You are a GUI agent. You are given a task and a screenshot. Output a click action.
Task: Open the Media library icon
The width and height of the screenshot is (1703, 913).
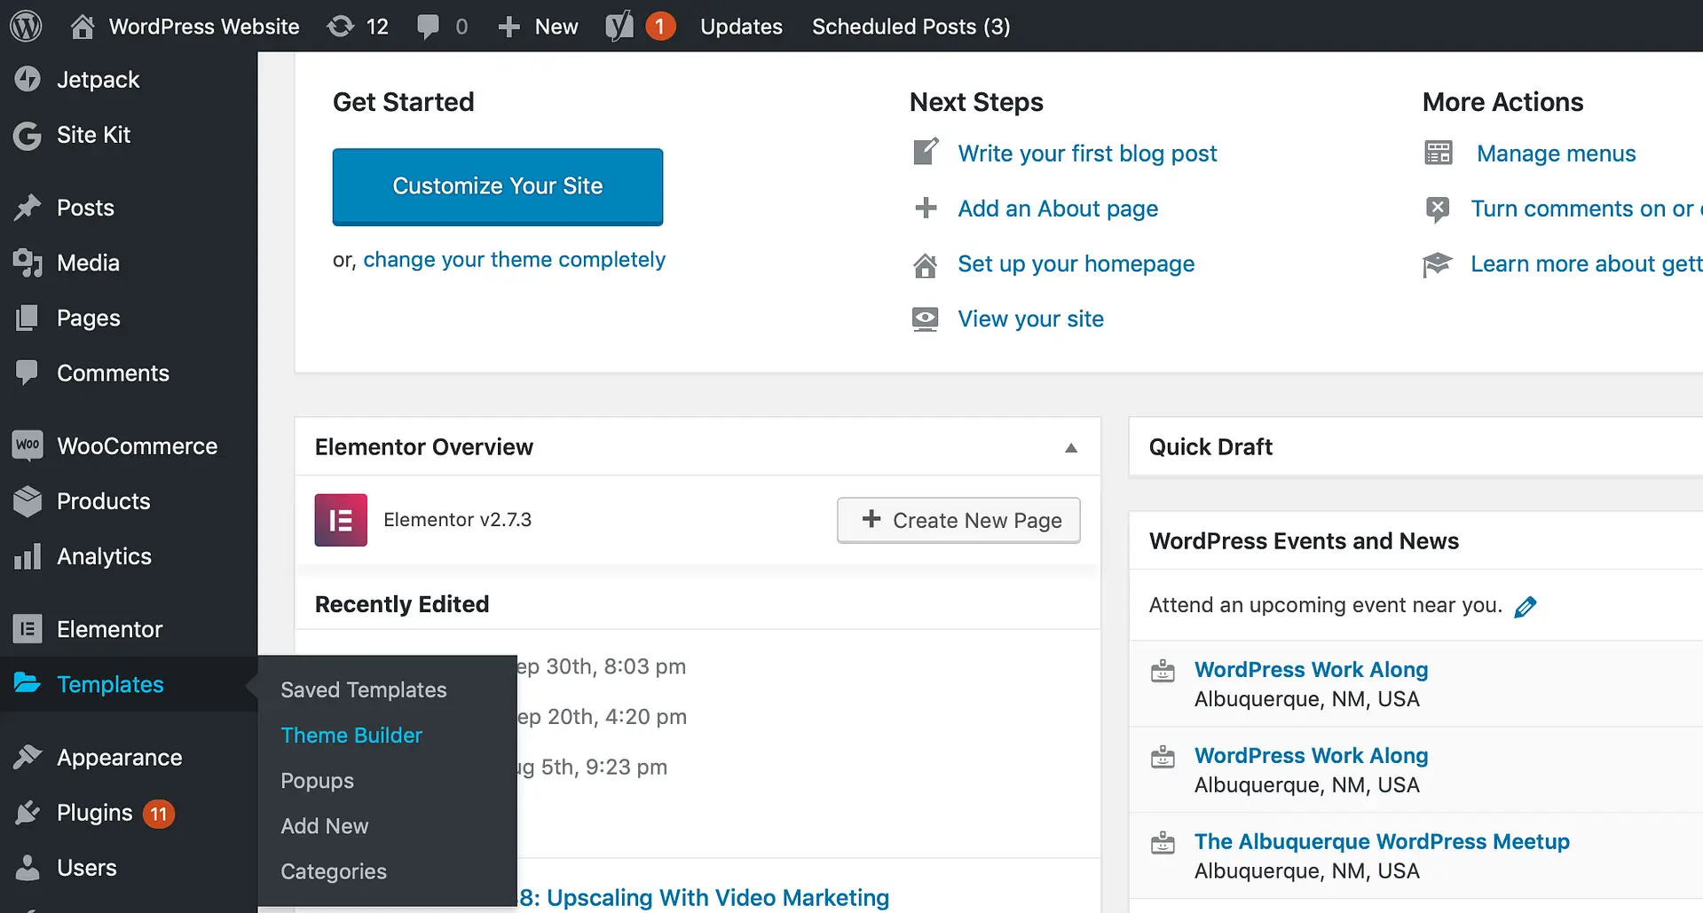pos(28,263)
